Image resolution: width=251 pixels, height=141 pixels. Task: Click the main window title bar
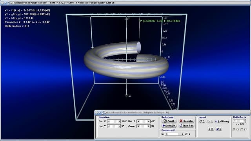click(125, 3)
